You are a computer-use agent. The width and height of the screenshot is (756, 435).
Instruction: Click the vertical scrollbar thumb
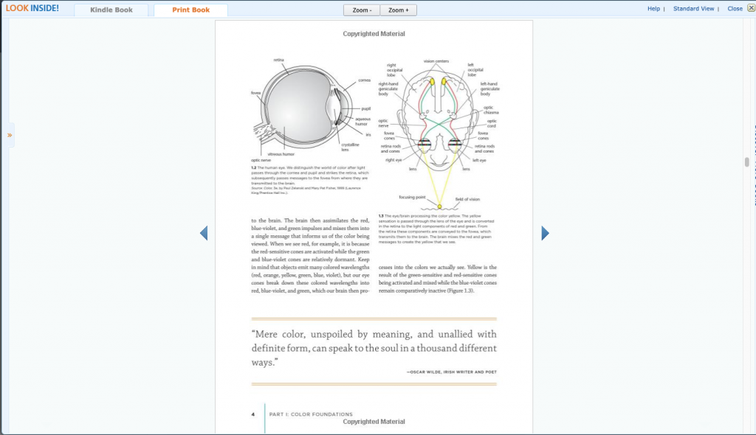pos(746,163)
